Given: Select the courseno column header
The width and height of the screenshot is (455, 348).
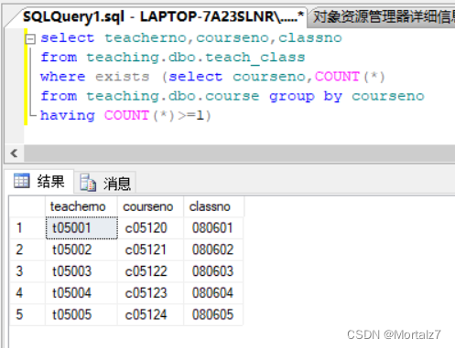Looking at the screenshot, I should click(x=150, y=206).
